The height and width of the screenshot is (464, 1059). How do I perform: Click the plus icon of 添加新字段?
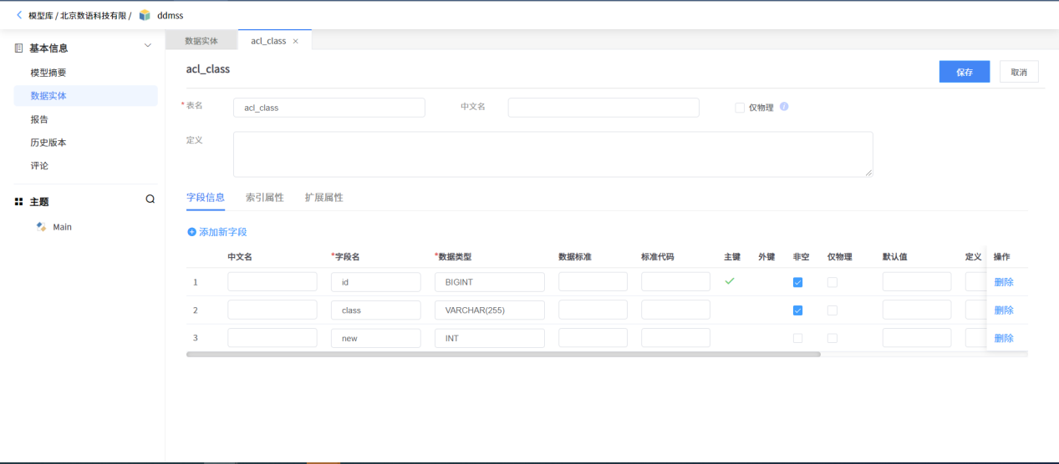tap(191, 232)
